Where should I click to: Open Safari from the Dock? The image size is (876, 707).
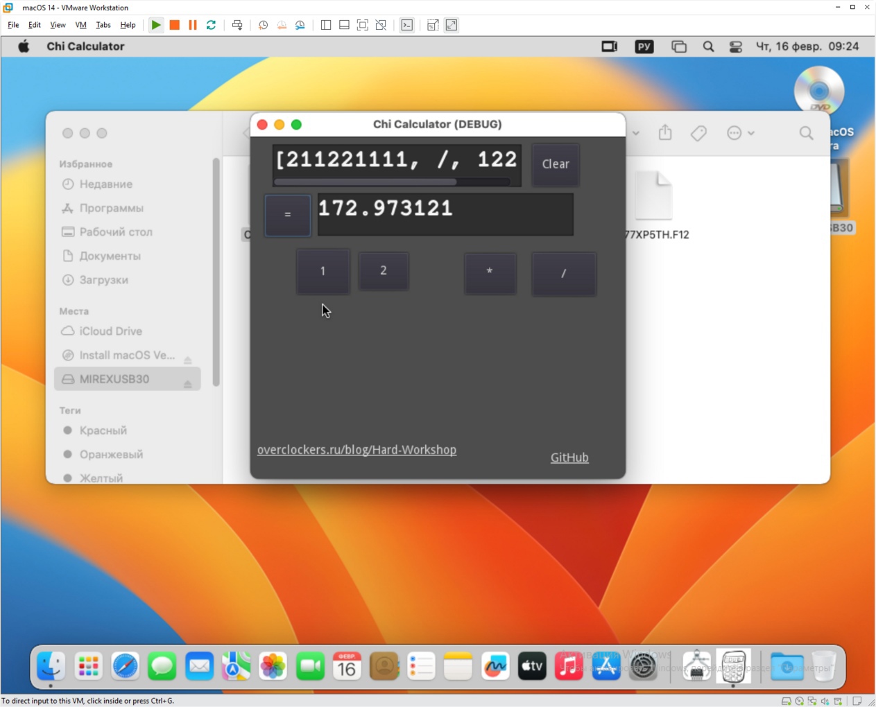tap(125, 666)
